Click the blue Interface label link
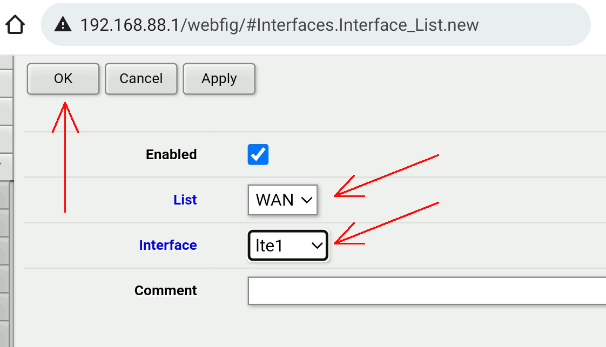Image resolution: width=606 pixels, height=347 pixels. pyautogui.click(x=168, y=246)
